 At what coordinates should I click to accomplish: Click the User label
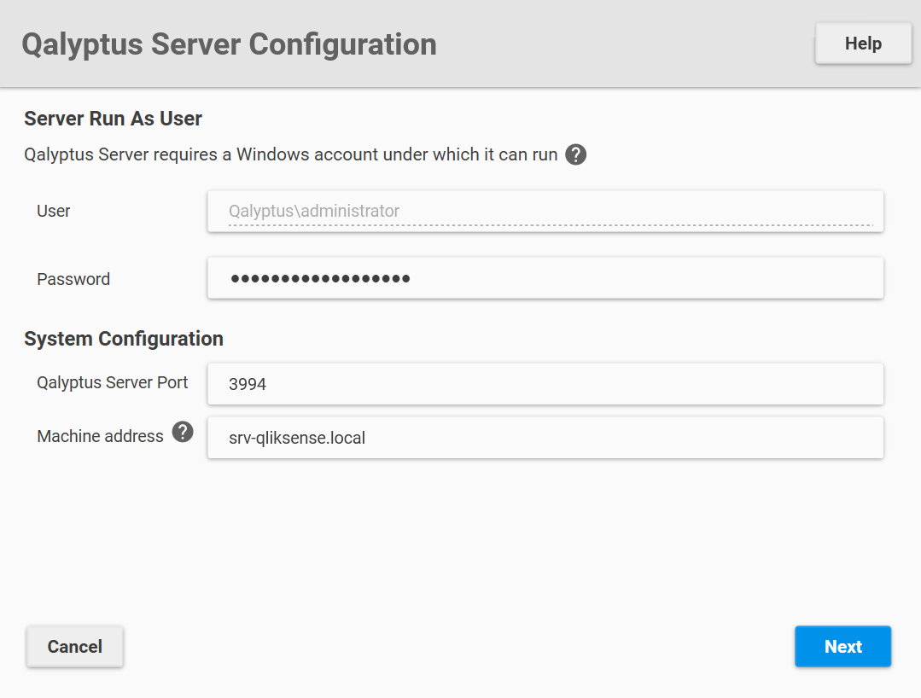tap(53, 211)
